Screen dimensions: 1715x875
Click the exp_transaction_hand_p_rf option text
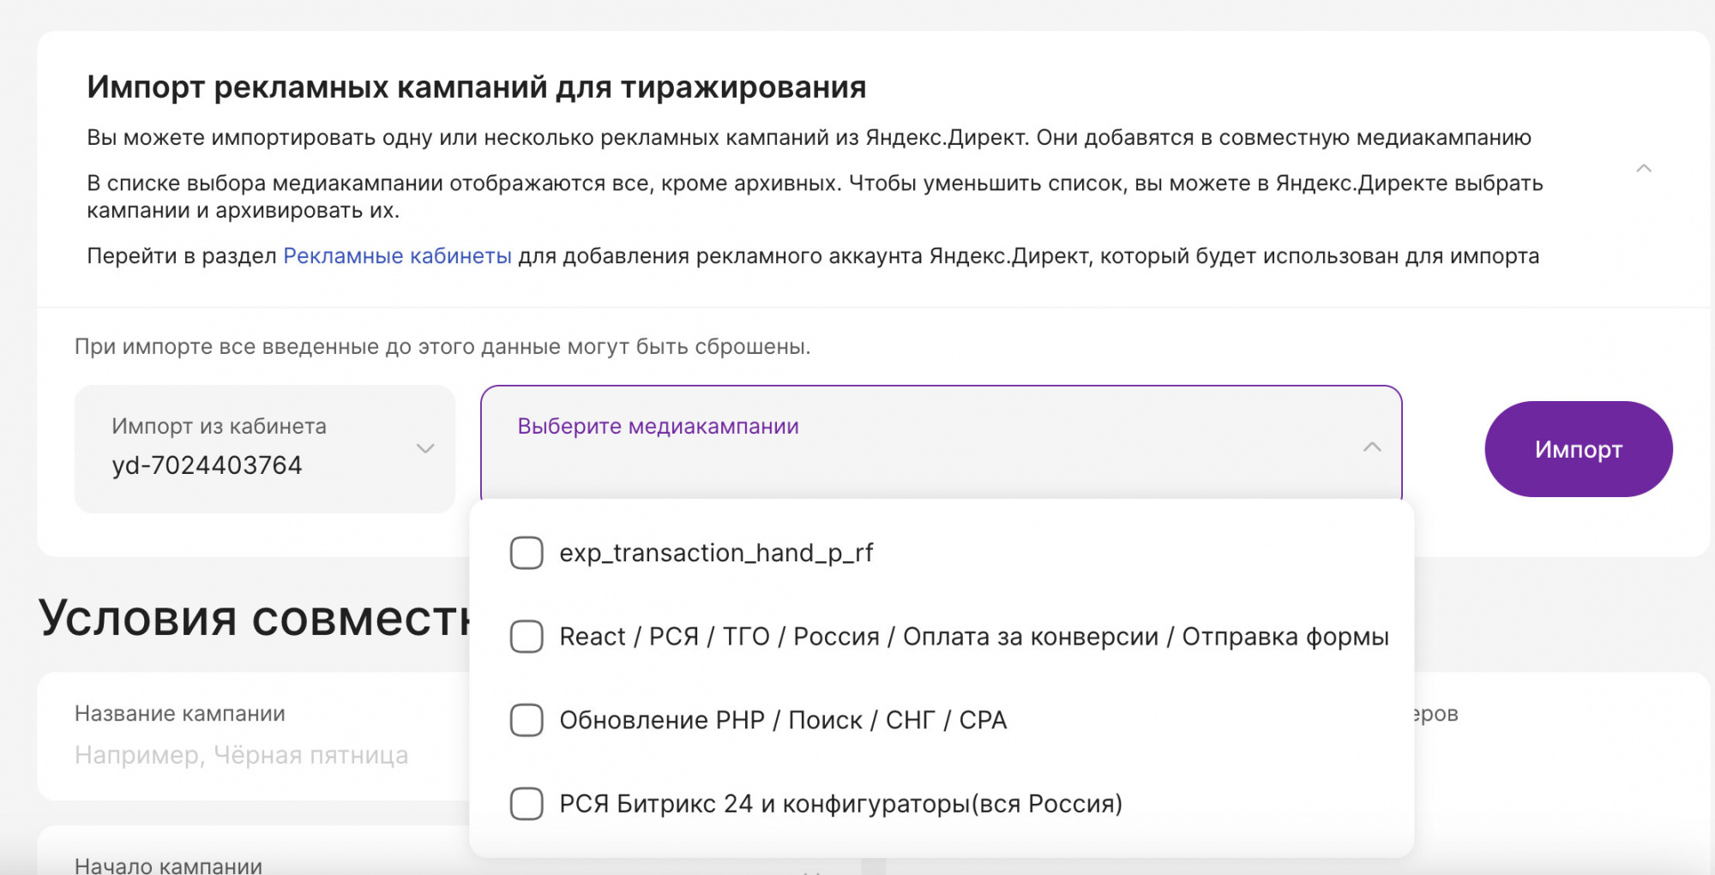coord(716,553)
